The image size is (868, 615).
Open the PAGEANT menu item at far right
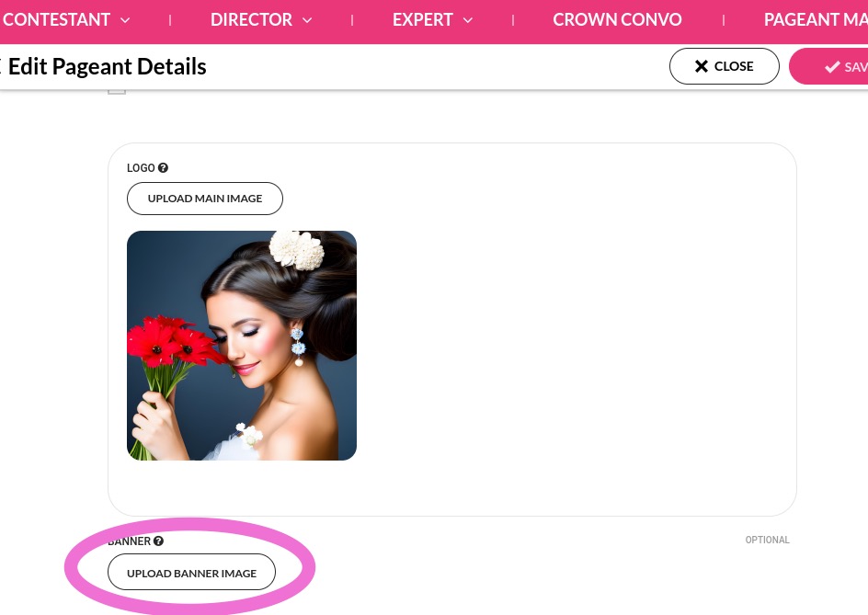click(x=815, y=20)
